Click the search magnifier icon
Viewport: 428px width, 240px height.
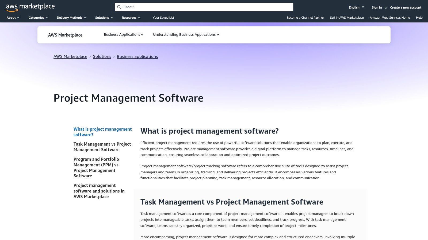pyautogui.click(x=119, y=7)
